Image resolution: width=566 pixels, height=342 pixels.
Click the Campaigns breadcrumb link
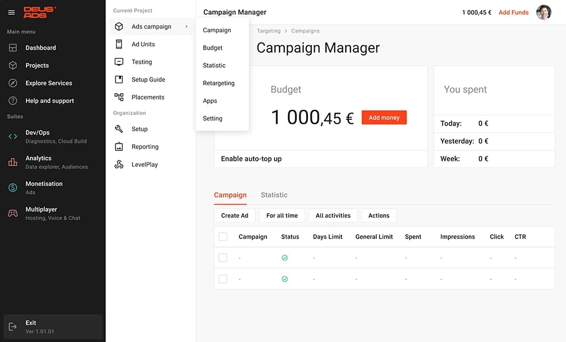coord(306,31)
